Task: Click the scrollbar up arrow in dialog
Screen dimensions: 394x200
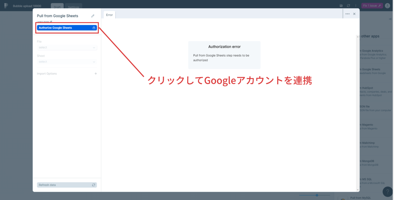Action: click(358, 36)
